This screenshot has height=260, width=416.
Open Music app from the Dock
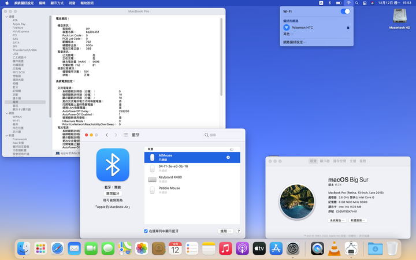click(225, 248)
